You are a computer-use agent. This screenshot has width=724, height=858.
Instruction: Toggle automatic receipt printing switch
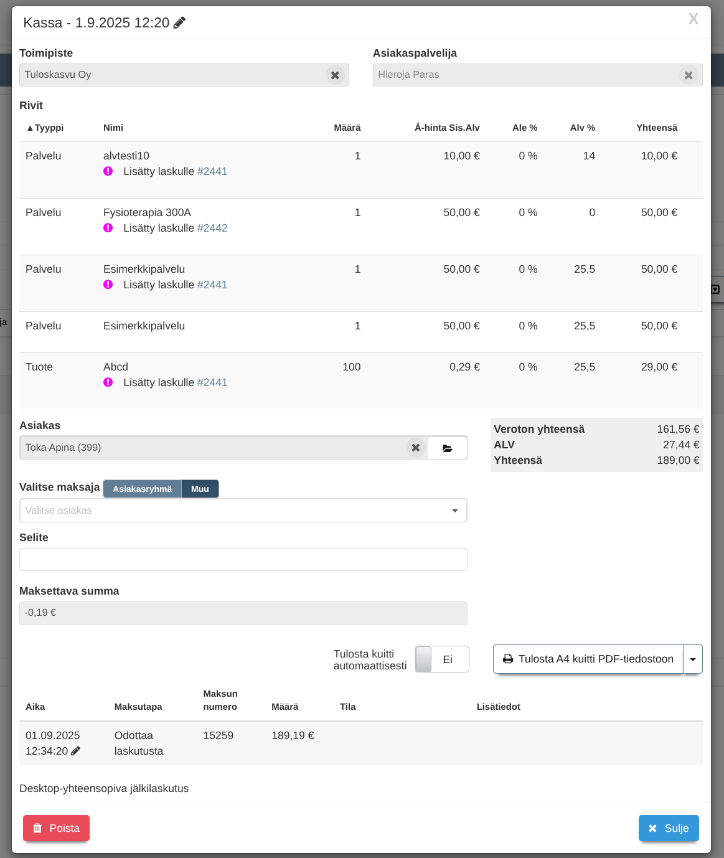442,659
